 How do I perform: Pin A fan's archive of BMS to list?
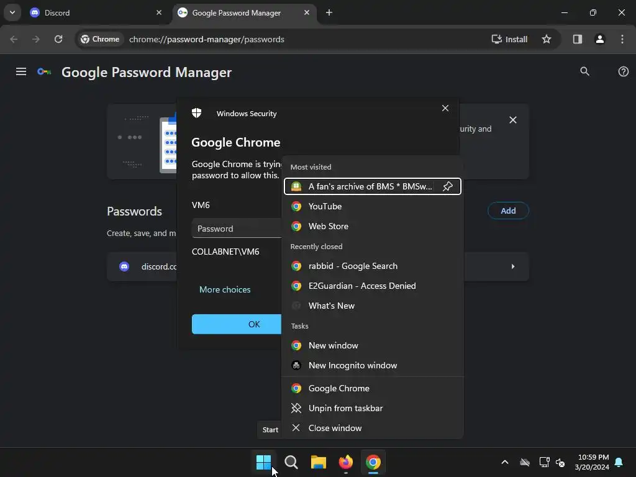(447, 186)
